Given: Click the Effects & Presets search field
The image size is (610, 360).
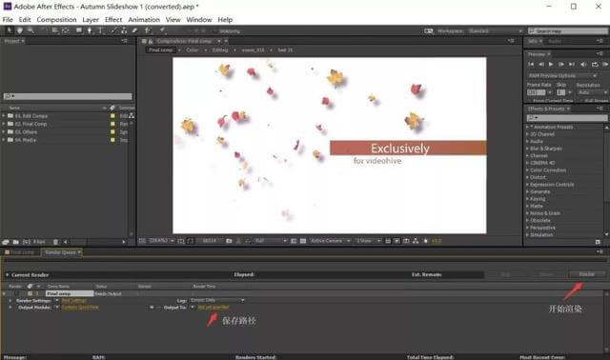Looking at the screenshot, I should tap(567, 117).
